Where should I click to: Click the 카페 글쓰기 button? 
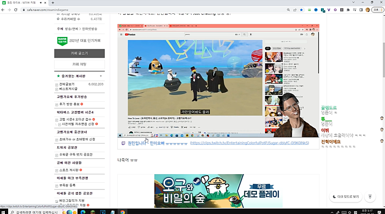coord(79,53)
